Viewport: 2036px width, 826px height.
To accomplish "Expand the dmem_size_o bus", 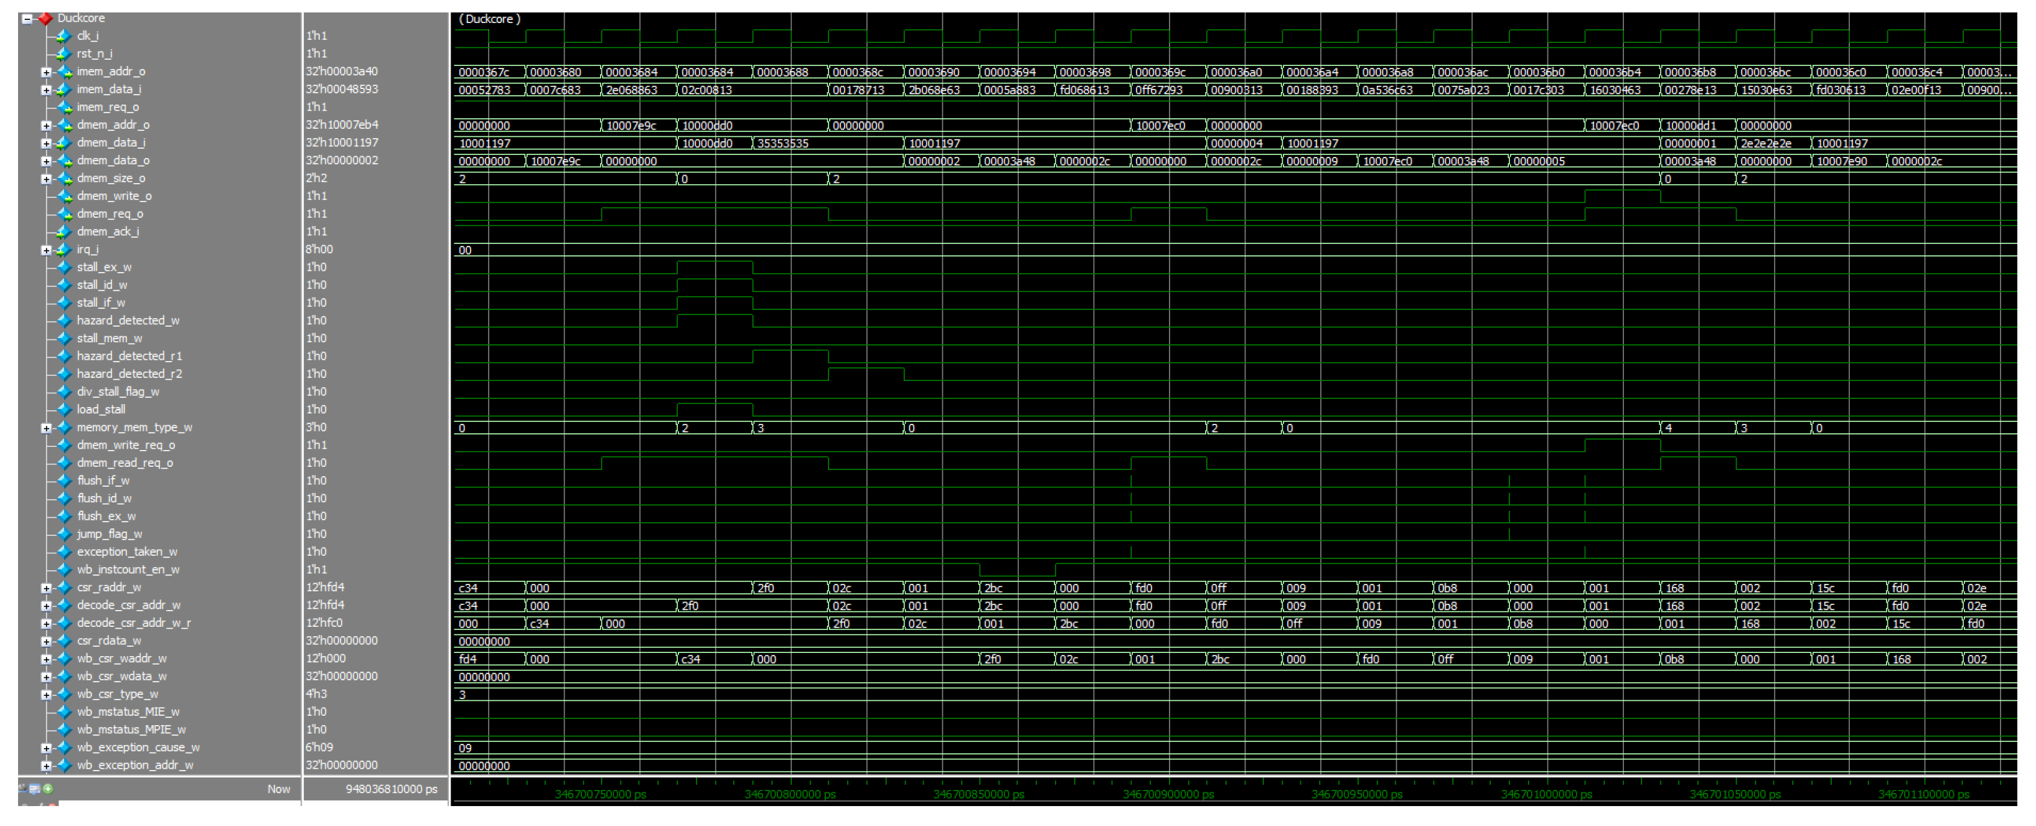I will (46, 179).
